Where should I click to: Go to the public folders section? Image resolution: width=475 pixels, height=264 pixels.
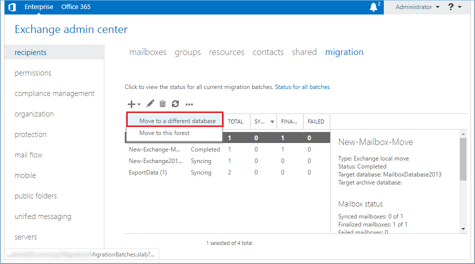point(36,196)
